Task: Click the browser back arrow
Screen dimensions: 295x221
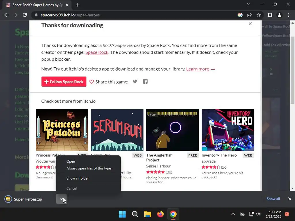Action: point(6,15)
